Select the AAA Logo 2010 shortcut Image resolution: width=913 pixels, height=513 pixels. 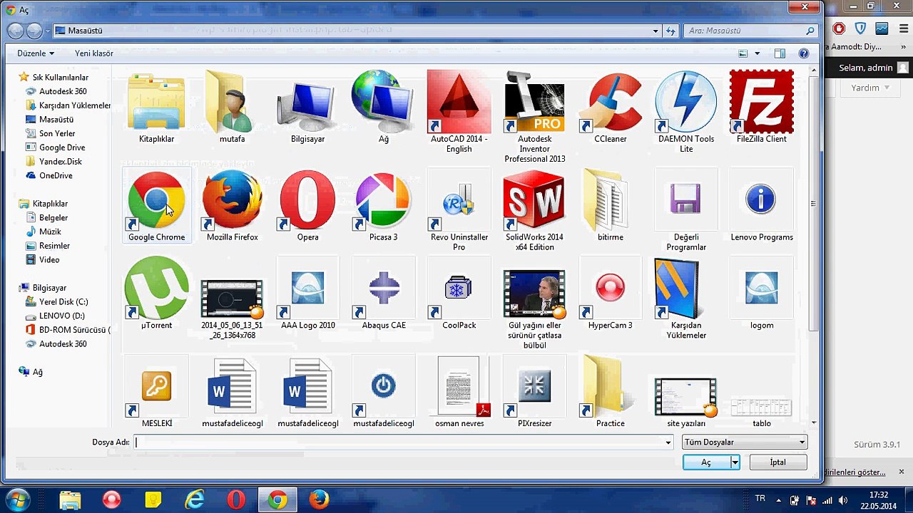pyautogui.click(x=308, y=294)
